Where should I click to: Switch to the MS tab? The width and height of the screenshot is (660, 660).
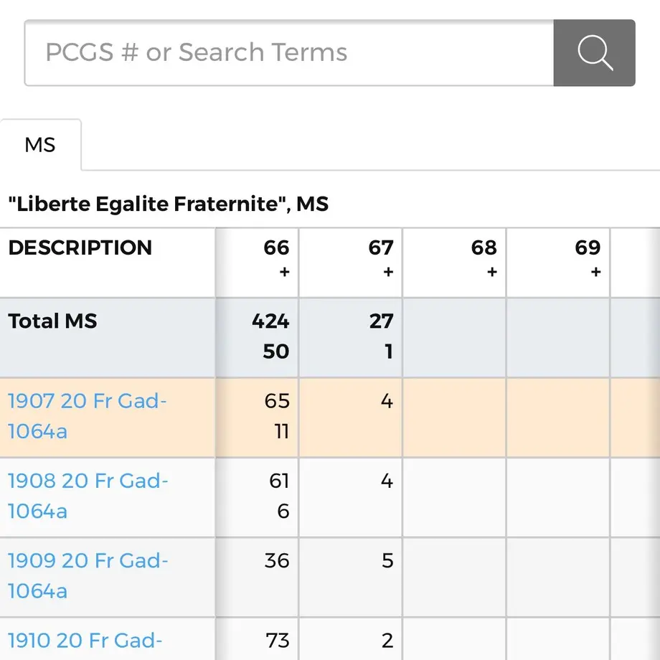point(40,145)
